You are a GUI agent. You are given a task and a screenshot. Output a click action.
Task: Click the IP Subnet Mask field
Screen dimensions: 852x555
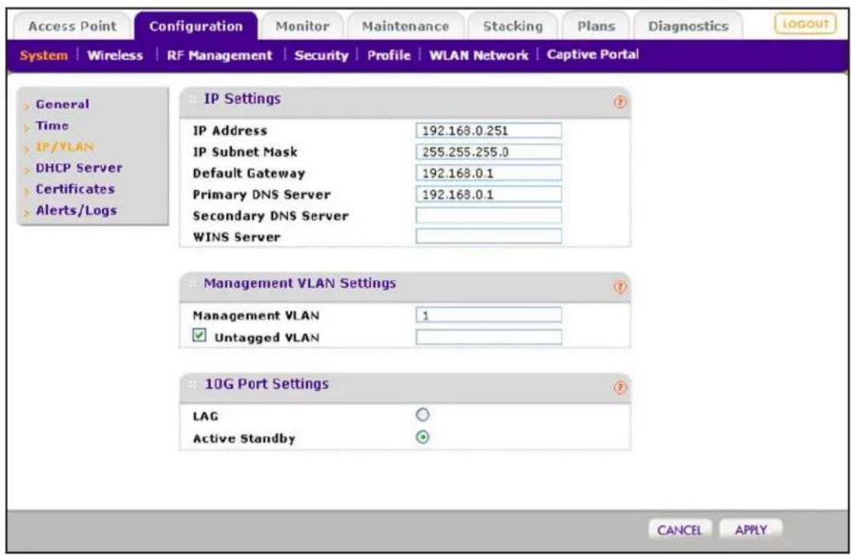(489, 151)
